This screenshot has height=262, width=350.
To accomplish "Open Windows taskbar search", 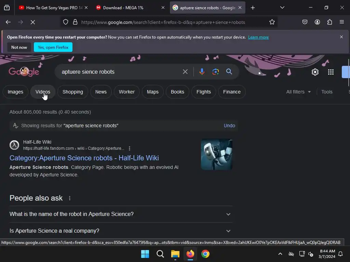I will pos(160,254).
